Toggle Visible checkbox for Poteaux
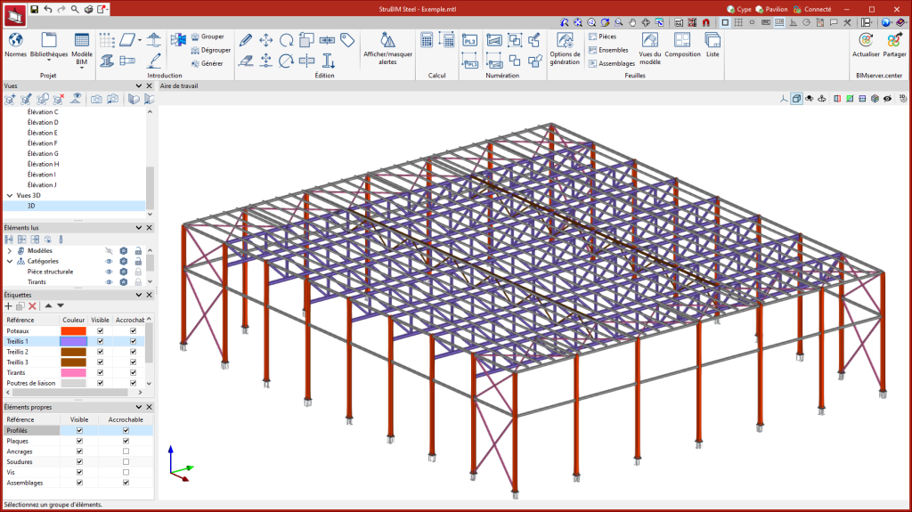The image size is (912, 512). (101, 331)
